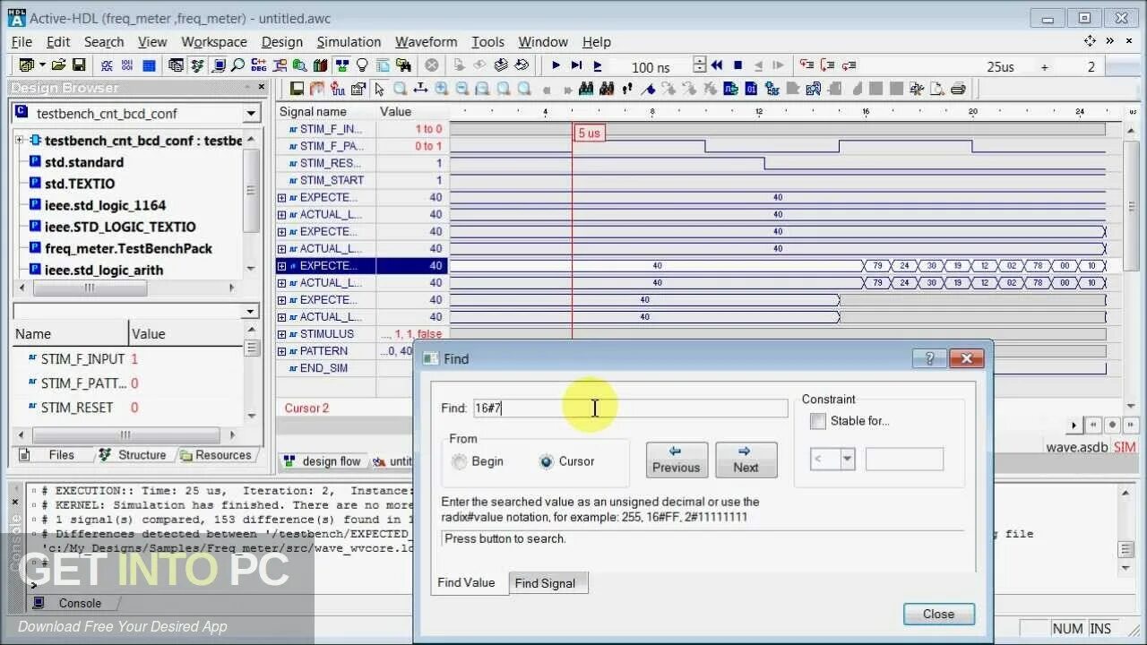The image size is (1147, 645).
Task: Open the Workspace menu
Action: pos(214,42)
